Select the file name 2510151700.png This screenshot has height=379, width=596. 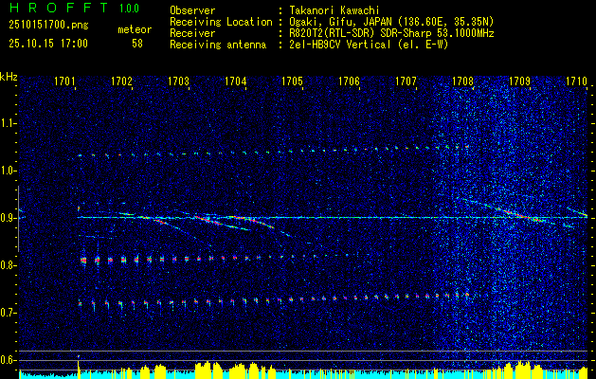(48, 26)
